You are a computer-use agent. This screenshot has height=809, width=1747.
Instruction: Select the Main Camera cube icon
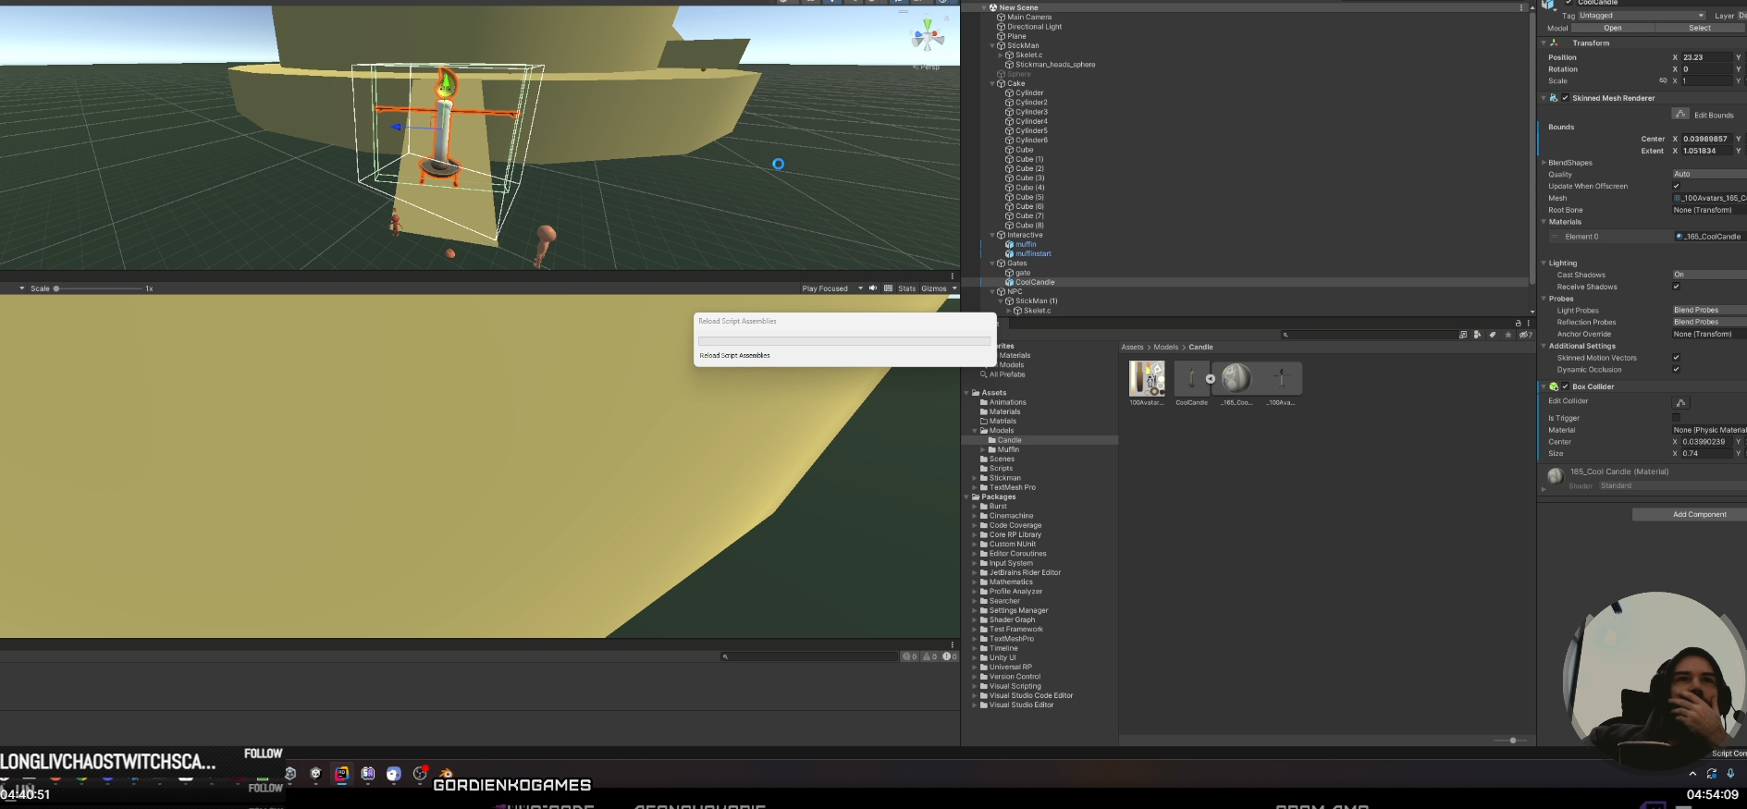(x=1001, y=17)
